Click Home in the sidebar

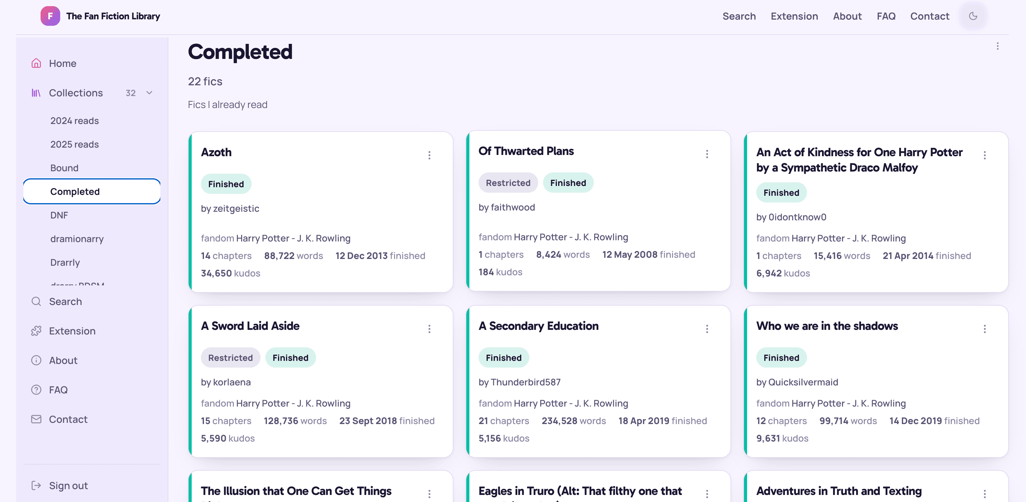coord(63,63)
